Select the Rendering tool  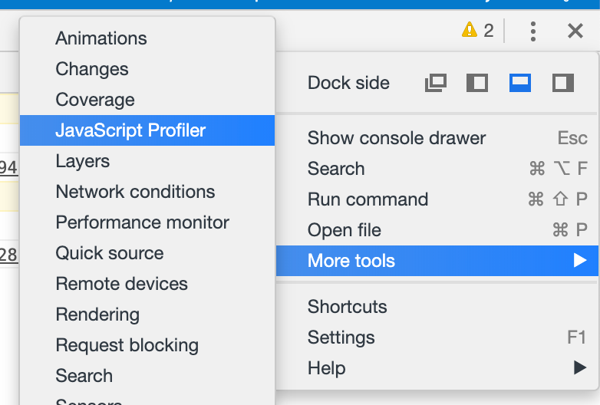tap(147, 314)
